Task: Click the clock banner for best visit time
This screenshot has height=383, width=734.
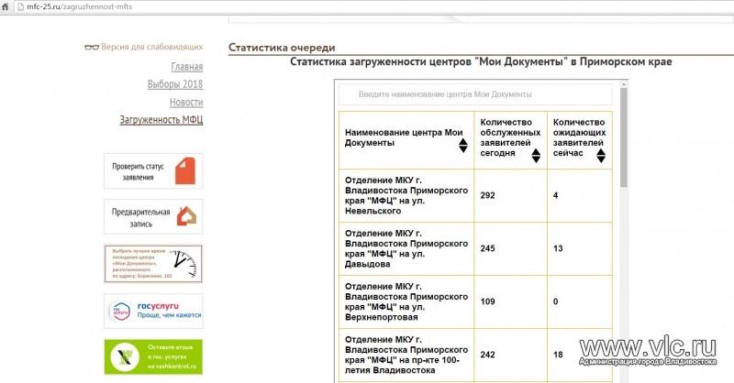Action: point(152,264)
